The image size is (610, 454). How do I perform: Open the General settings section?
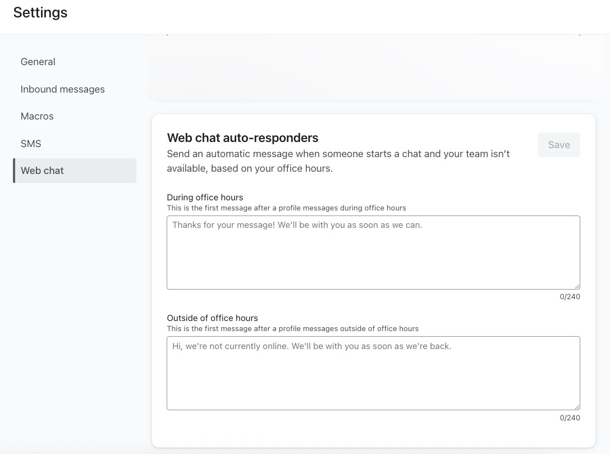click(x=38, y=62)
